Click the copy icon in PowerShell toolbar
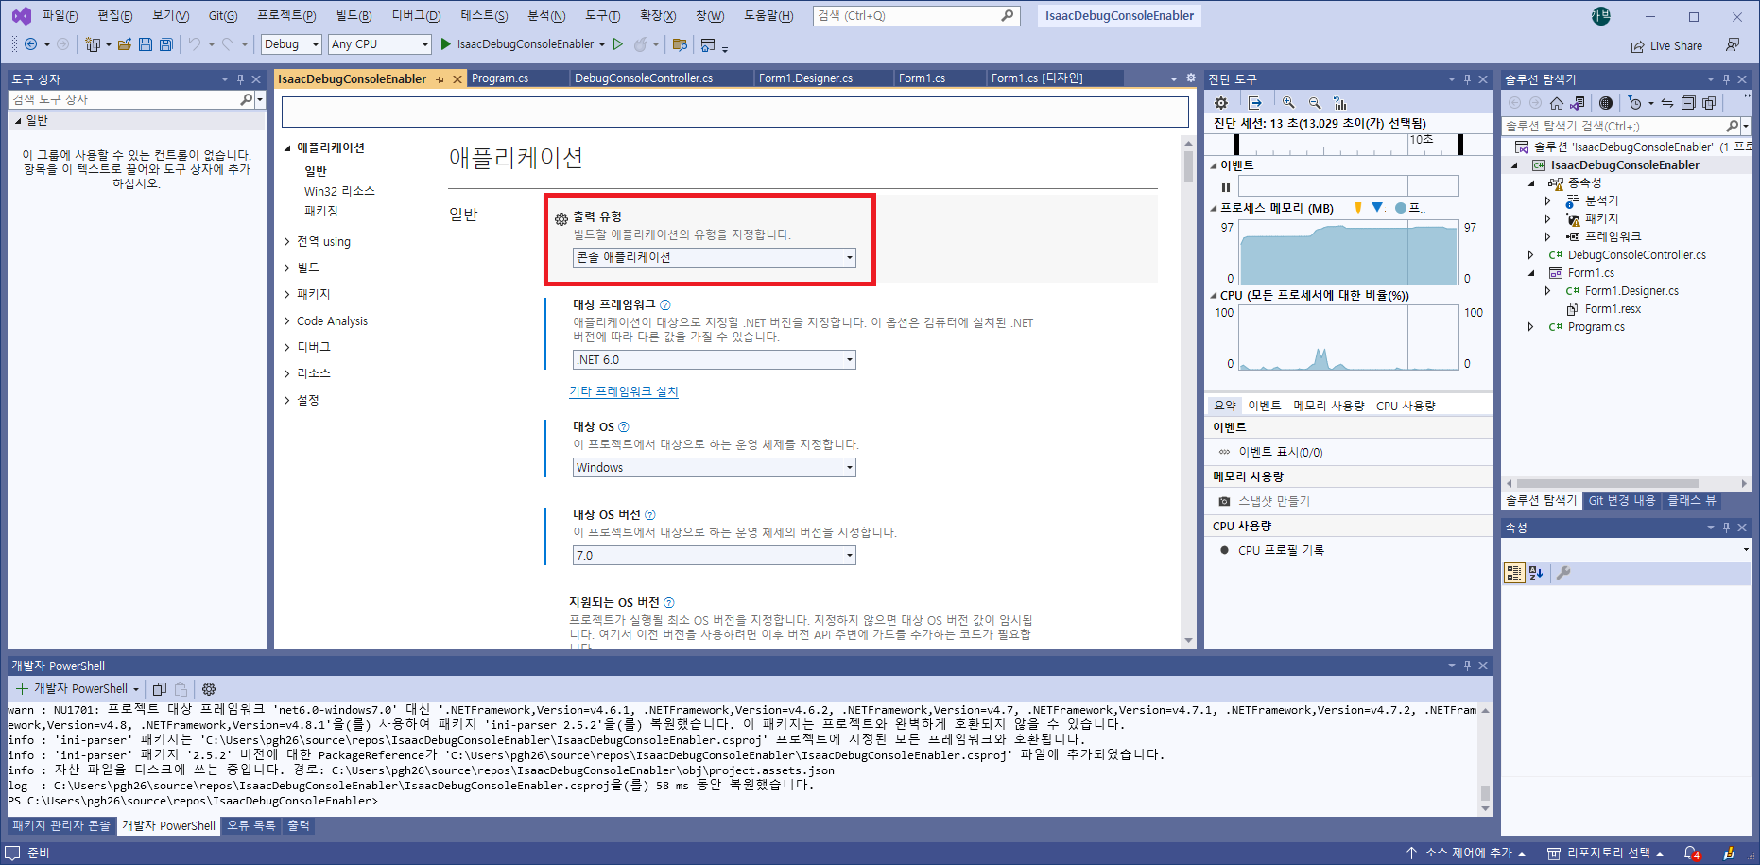Image resolution: width=1760 pixels, height=865 pixels. pos(160,689)
